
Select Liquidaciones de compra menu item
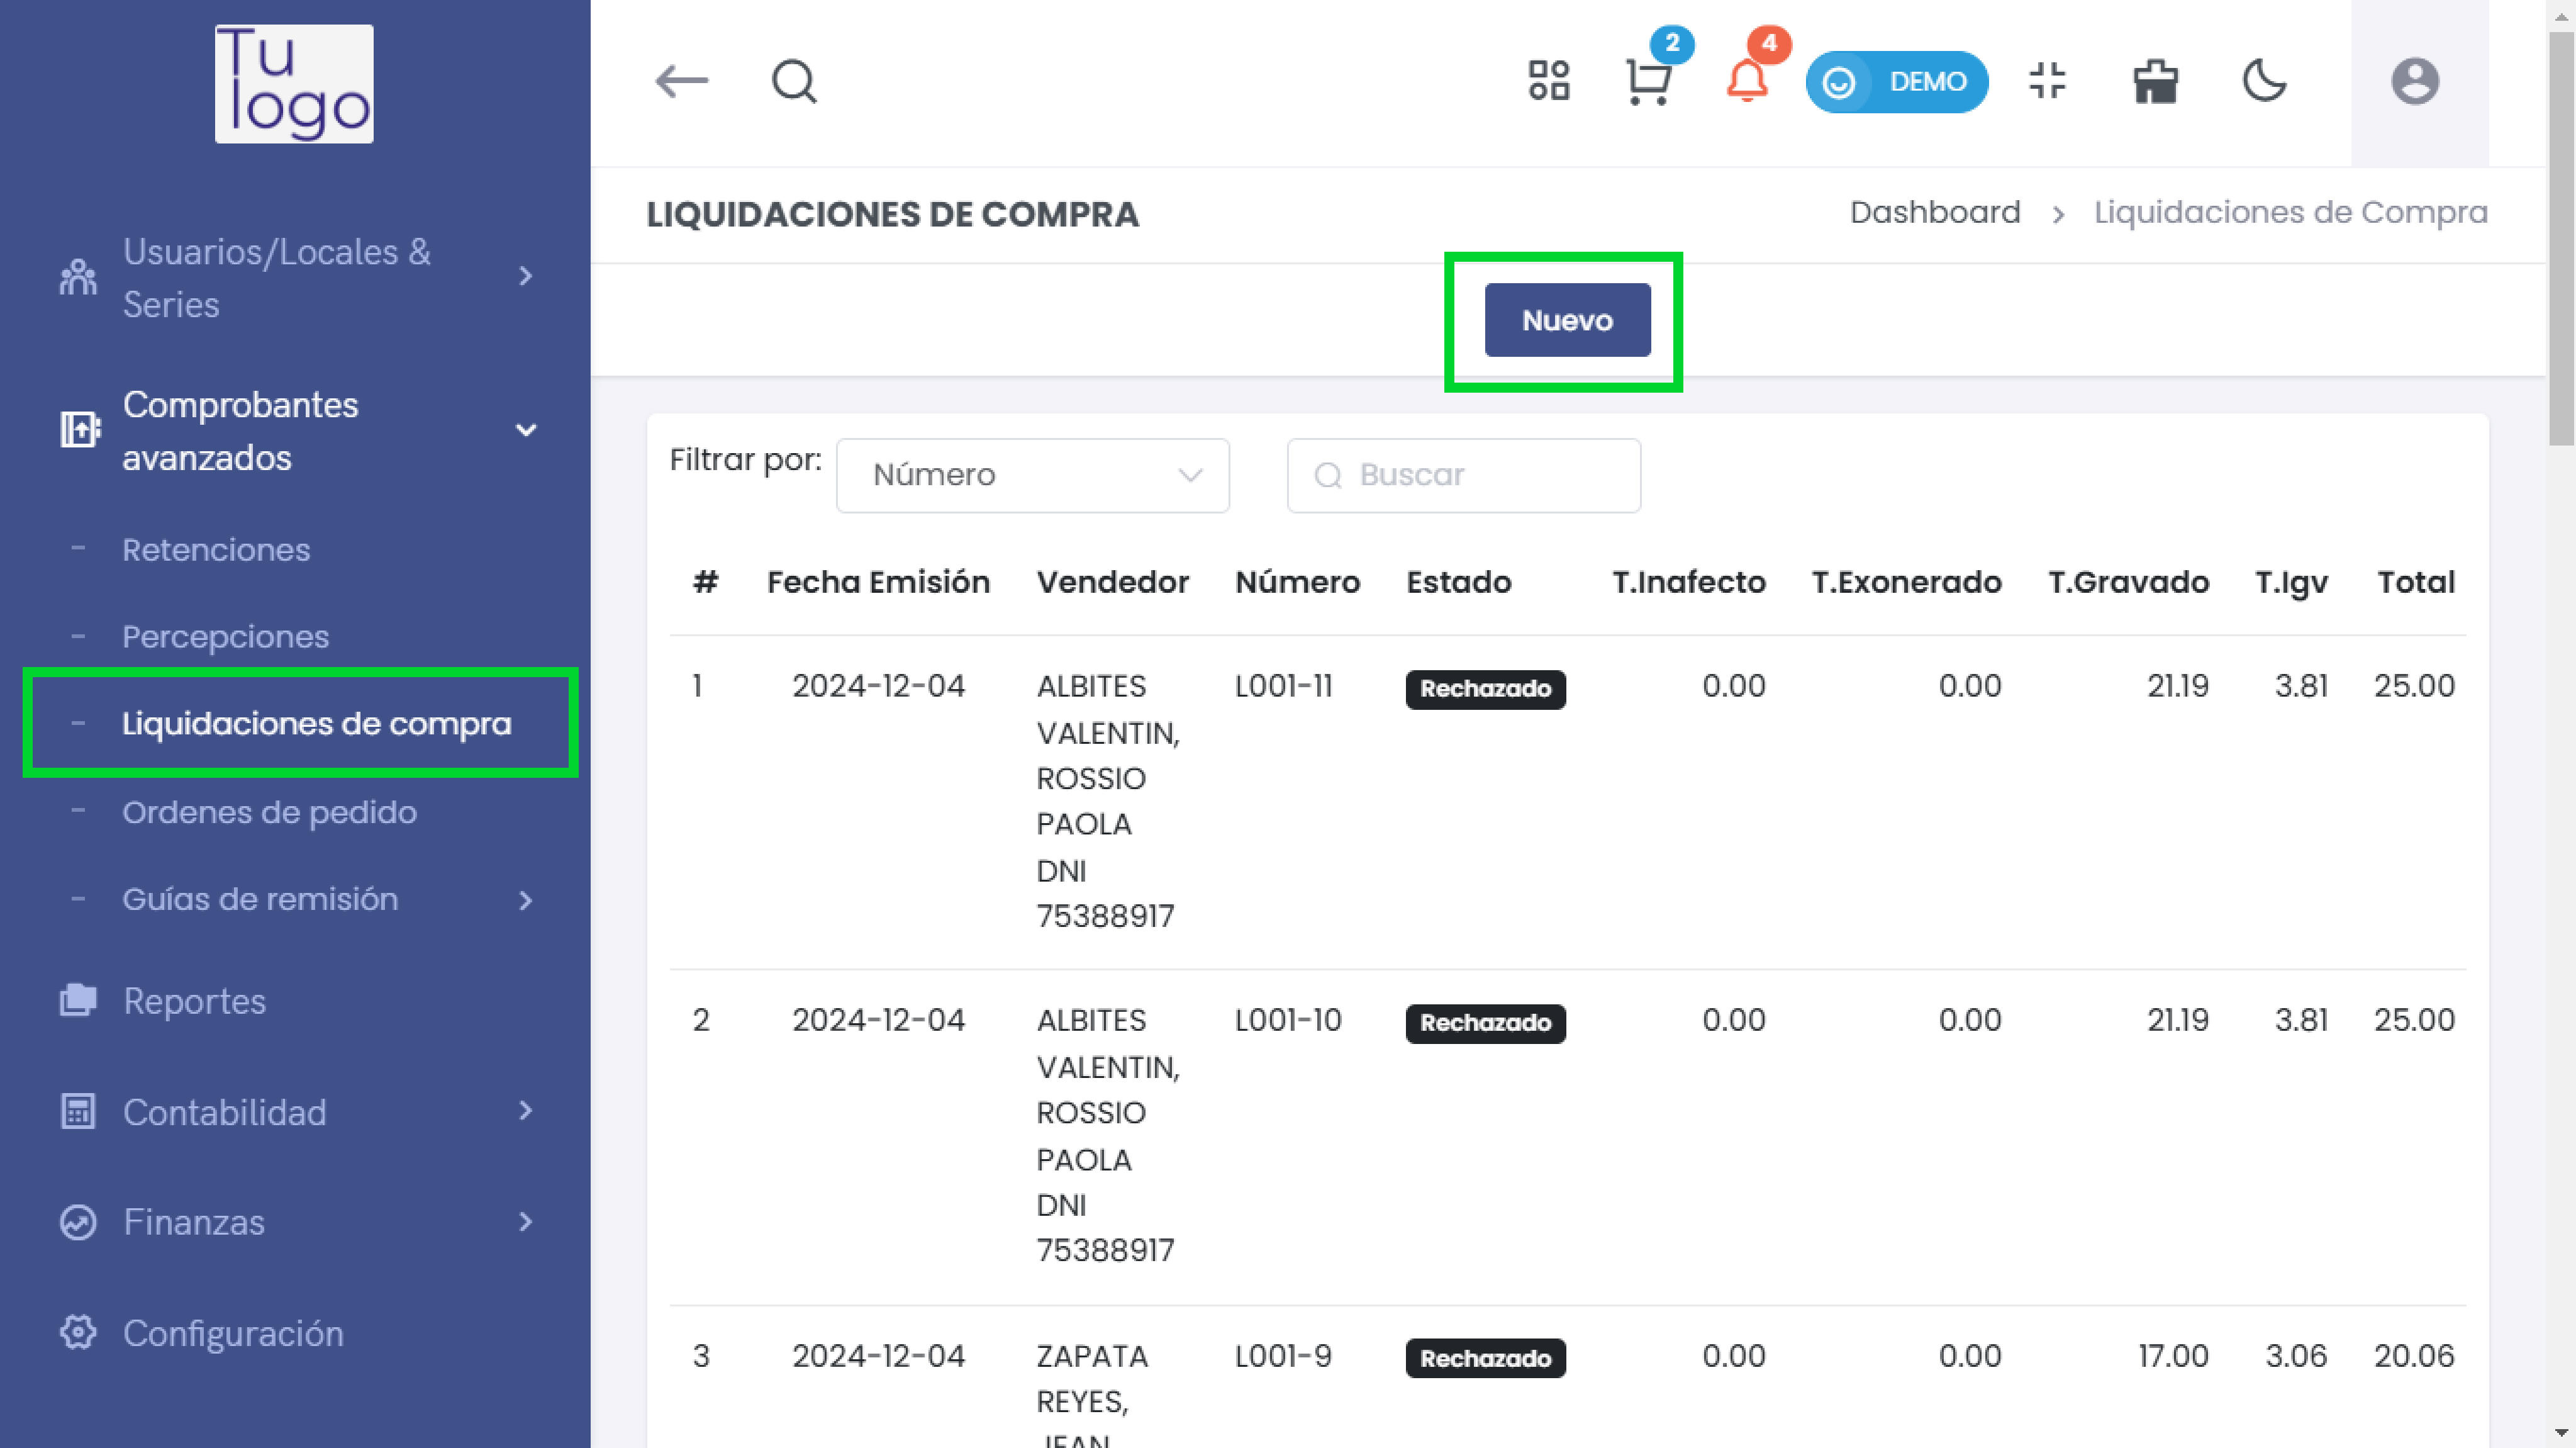(x=316, y=724)
